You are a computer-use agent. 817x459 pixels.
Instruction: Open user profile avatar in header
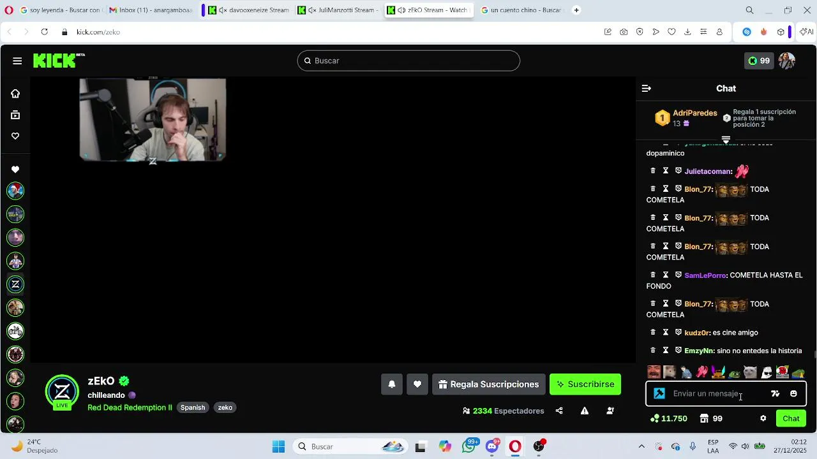coord(787,61)
